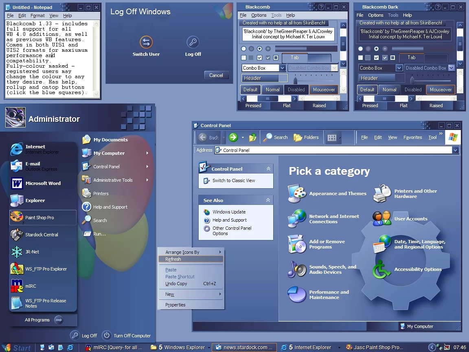Click the green Forward arrow in Control Panel
The height and width of the screenshot is (352, 469).
click(233, 137)
